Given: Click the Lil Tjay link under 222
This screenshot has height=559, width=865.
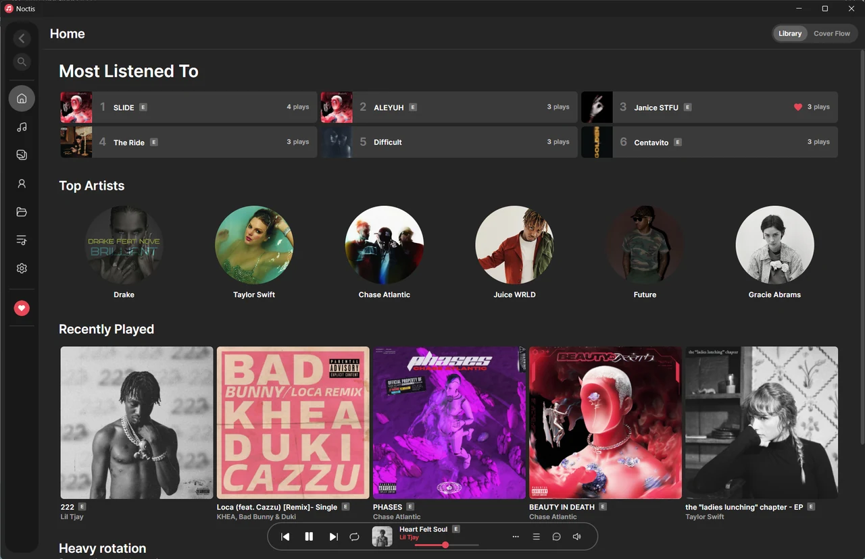Looking at the screenshot, I should (72, 517).
